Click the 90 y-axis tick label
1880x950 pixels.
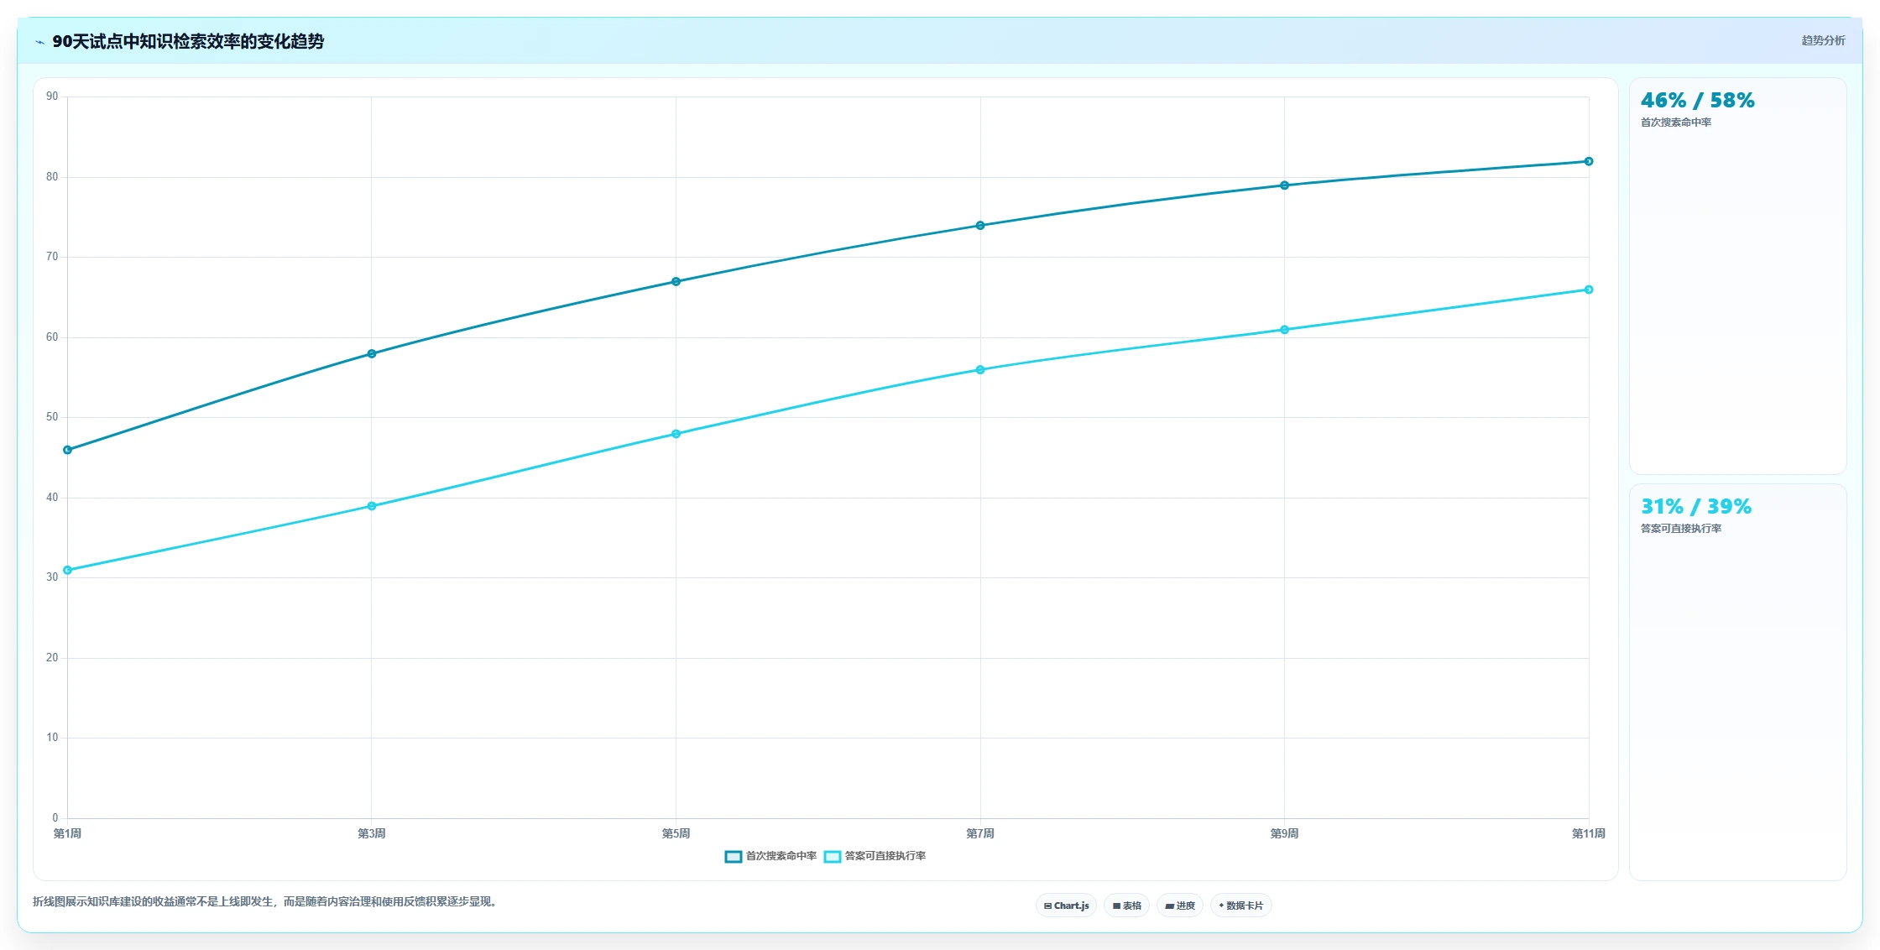(x=52, y=97)
